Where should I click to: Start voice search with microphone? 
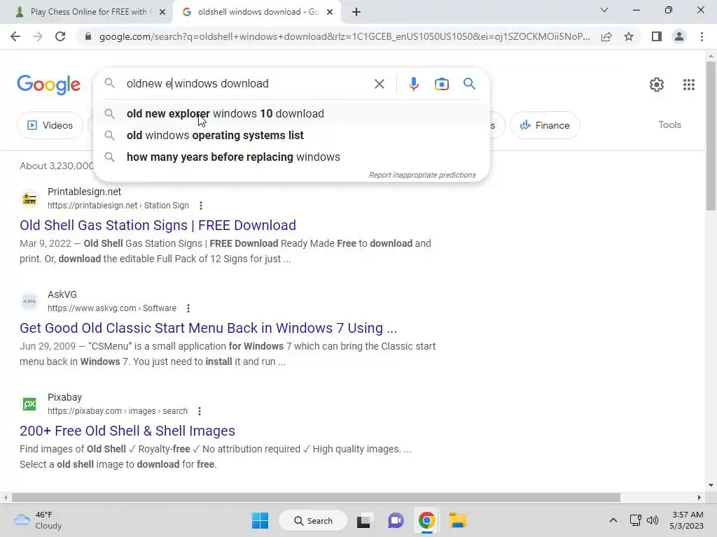[x=413, y=84]
